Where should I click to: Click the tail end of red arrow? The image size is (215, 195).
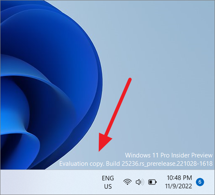(130, 79)
